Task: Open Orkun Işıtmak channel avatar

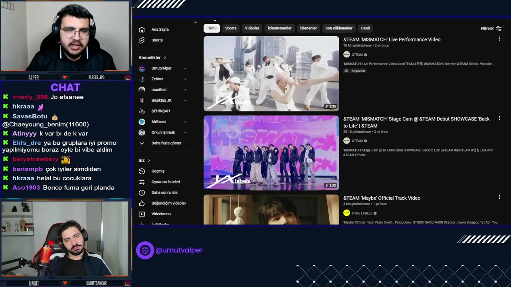Action: click(x=142, y=132)
